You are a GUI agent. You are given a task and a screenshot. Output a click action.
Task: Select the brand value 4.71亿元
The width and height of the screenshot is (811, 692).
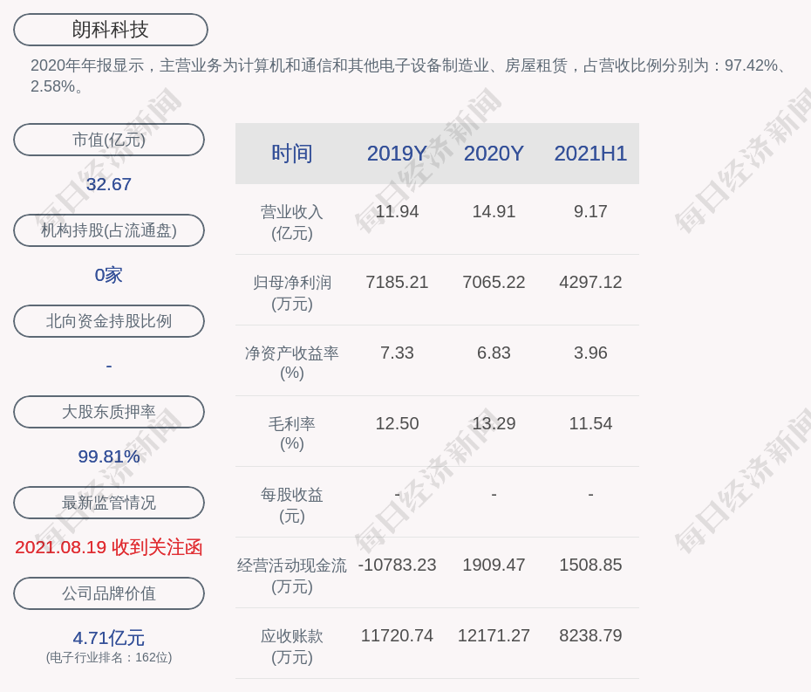click(109, 638)
